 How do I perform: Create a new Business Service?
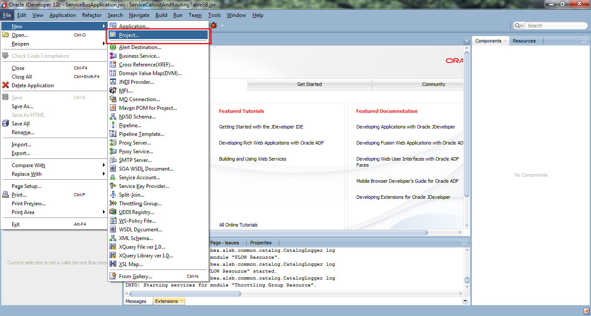pos(138,56)
